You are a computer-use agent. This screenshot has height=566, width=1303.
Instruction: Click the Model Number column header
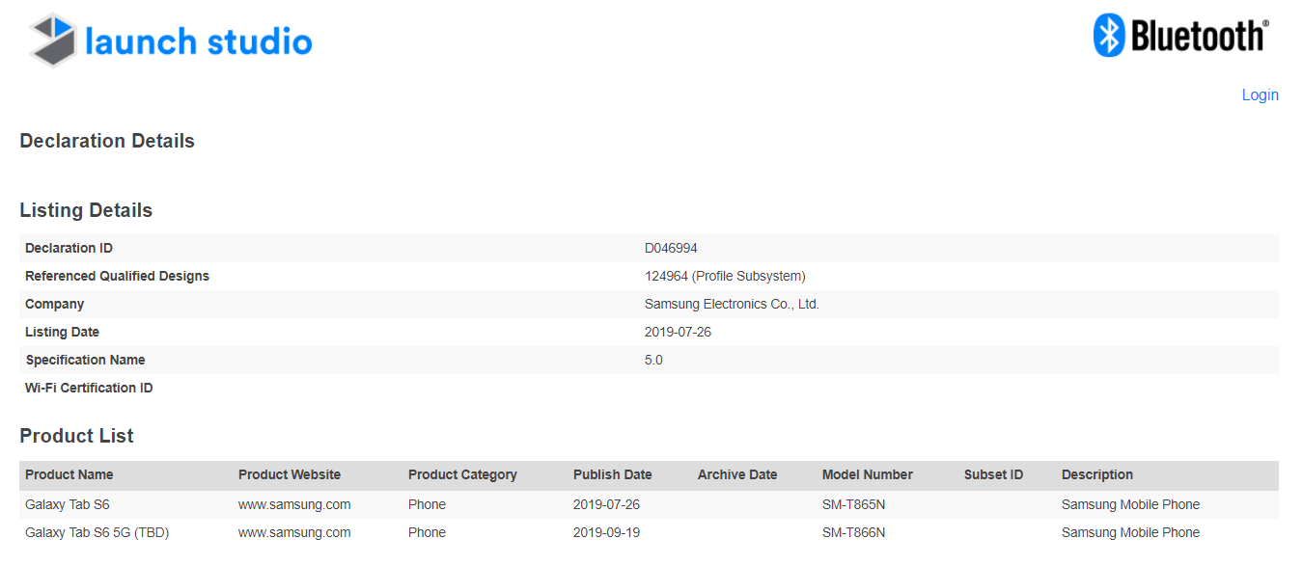867,474
